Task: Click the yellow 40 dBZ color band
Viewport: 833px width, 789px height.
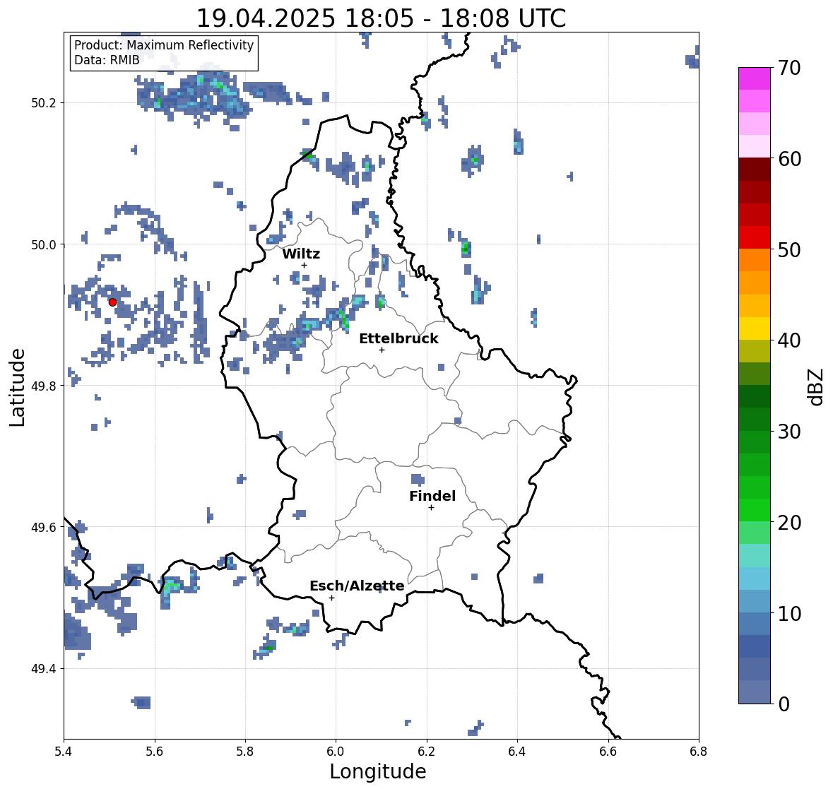Action: coord(754,328)
